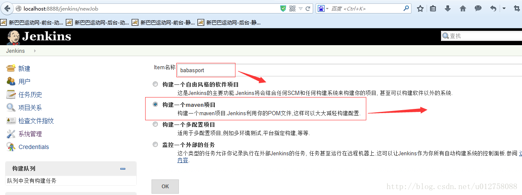
Task: Click the 队列中没有构建任务 status text
Action: 32,181
